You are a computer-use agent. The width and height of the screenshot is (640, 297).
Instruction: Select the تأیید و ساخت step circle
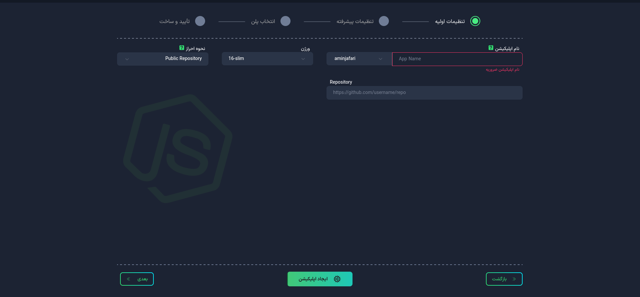click(x=200, y=21)
